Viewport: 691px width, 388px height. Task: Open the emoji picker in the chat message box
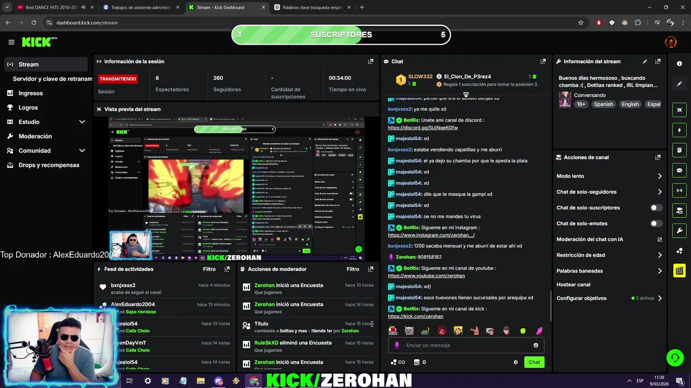(x=536, y=345)
